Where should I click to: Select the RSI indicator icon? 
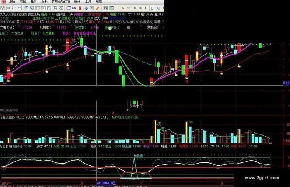(74, 8)
